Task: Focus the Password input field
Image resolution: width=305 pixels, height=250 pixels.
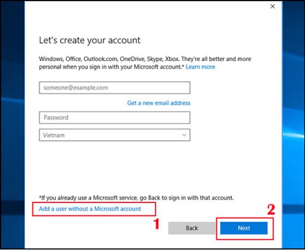Action: [x=114, y=117]
